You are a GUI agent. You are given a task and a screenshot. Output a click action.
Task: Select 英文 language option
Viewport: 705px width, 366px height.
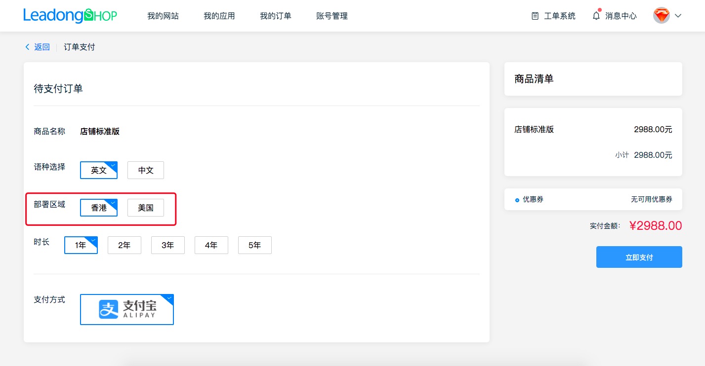coord(99,170)
